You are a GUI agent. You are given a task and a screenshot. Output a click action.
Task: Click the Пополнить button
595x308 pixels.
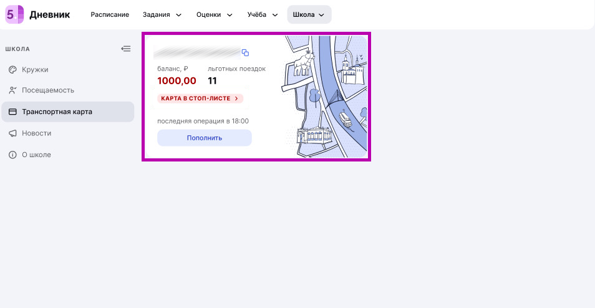point(205,138)
